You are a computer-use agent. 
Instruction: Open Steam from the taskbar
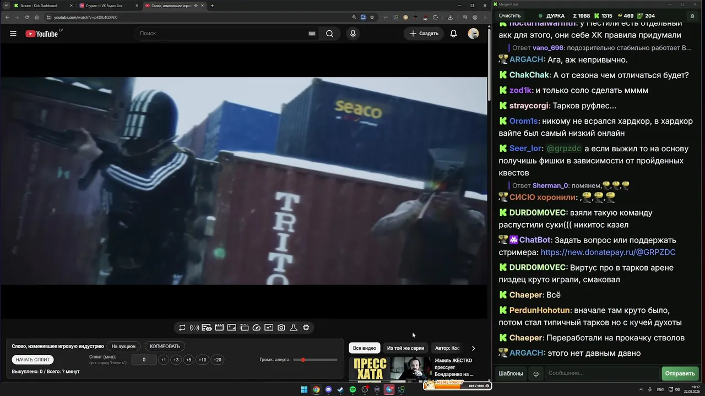340,390
